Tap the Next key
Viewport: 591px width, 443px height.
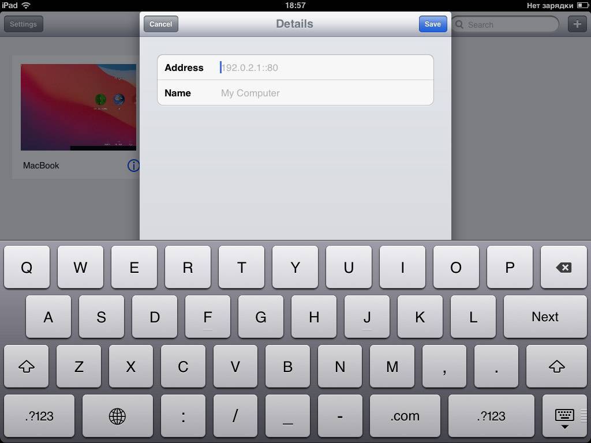(545, 317)
